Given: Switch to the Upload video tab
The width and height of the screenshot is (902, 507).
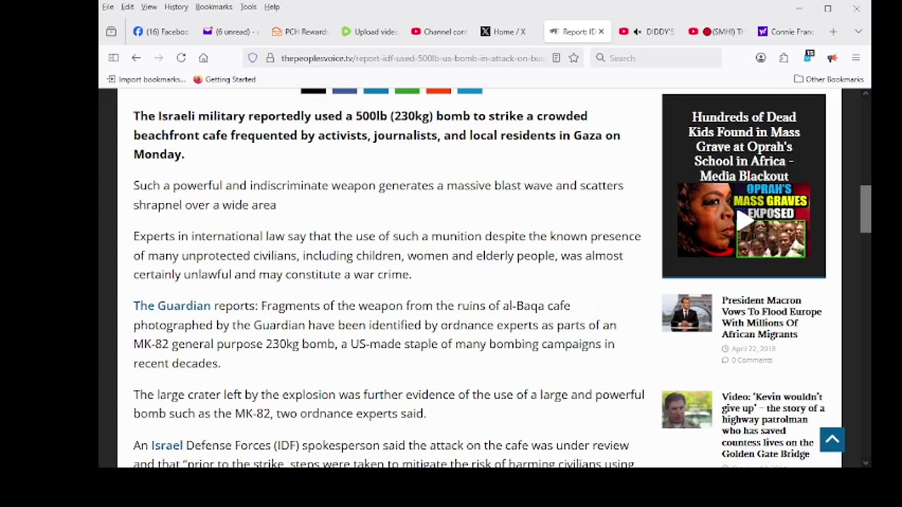Looking at the screenshot, I should (x=369, y=32).
